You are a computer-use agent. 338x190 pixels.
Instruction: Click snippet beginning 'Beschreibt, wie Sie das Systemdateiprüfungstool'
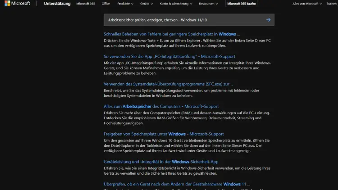181,93
